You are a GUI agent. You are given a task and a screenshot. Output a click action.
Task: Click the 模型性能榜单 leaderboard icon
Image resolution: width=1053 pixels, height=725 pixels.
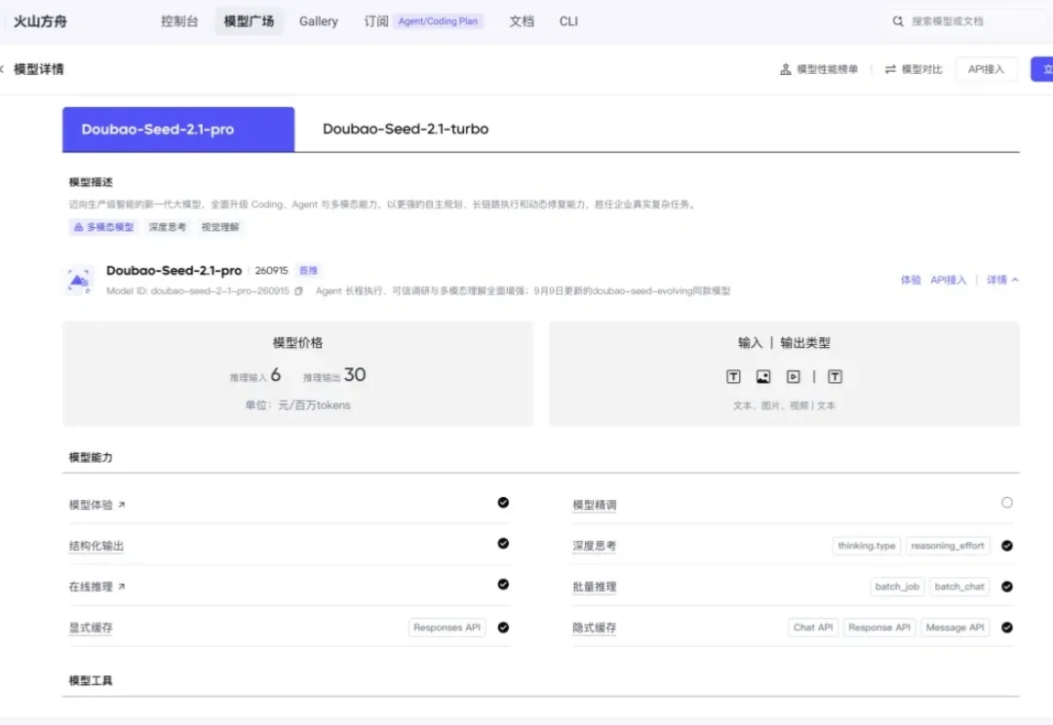click(785, 69)
